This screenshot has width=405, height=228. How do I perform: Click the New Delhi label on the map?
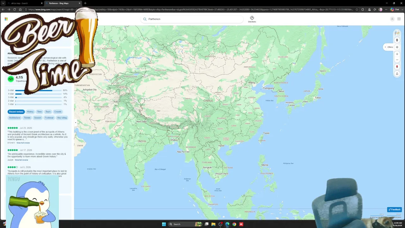point(141,122)
